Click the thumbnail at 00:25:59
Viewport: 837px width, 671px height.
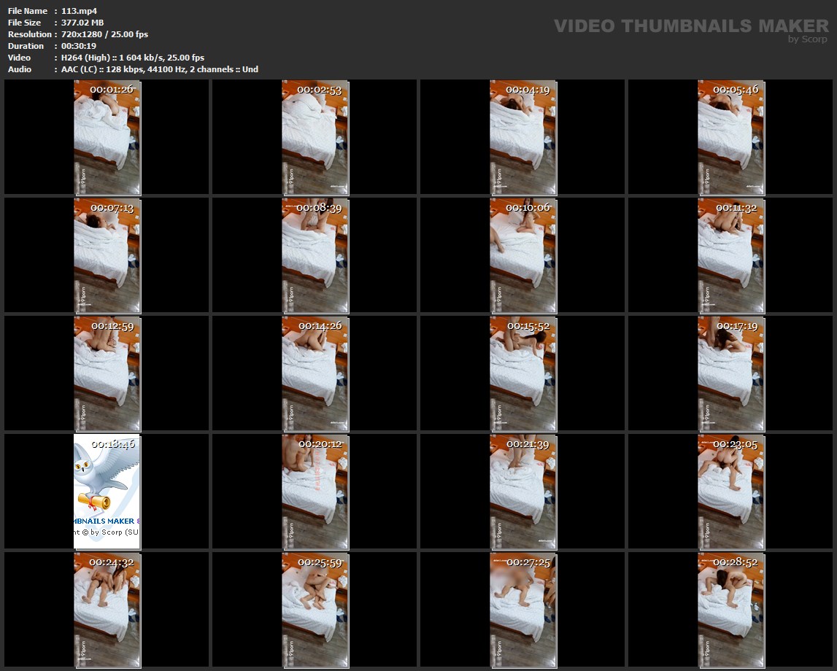(x=315, y=609)
